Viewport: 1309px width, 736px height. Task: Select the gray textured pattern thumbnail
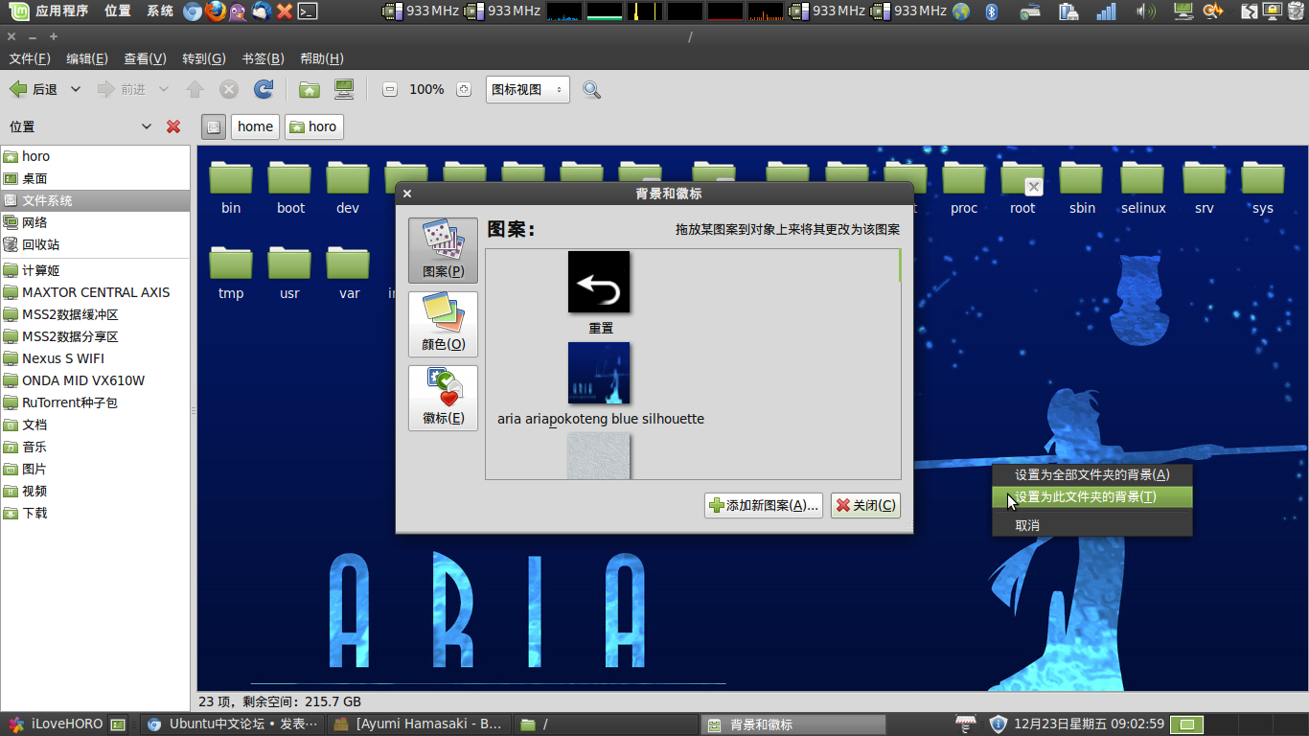click(x=599, y=455)
